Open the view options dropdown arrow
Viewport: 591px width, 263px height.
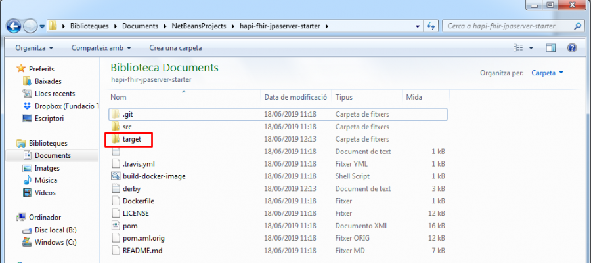coord(531,48)
